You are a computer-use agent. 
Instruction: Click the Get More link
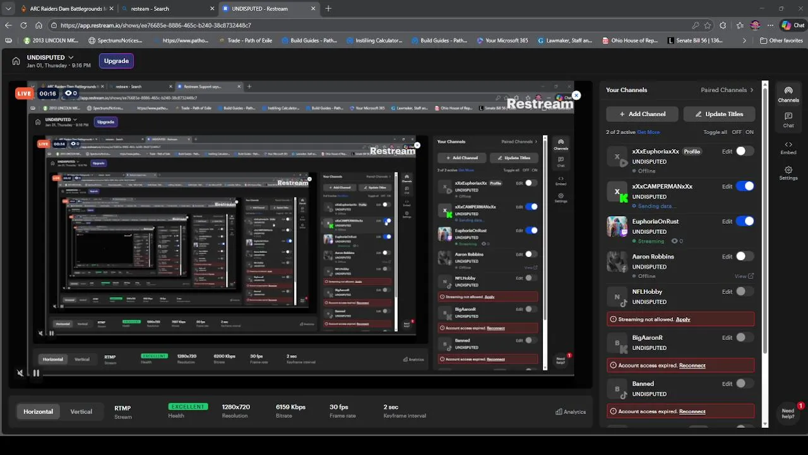[x=648, y=132]
